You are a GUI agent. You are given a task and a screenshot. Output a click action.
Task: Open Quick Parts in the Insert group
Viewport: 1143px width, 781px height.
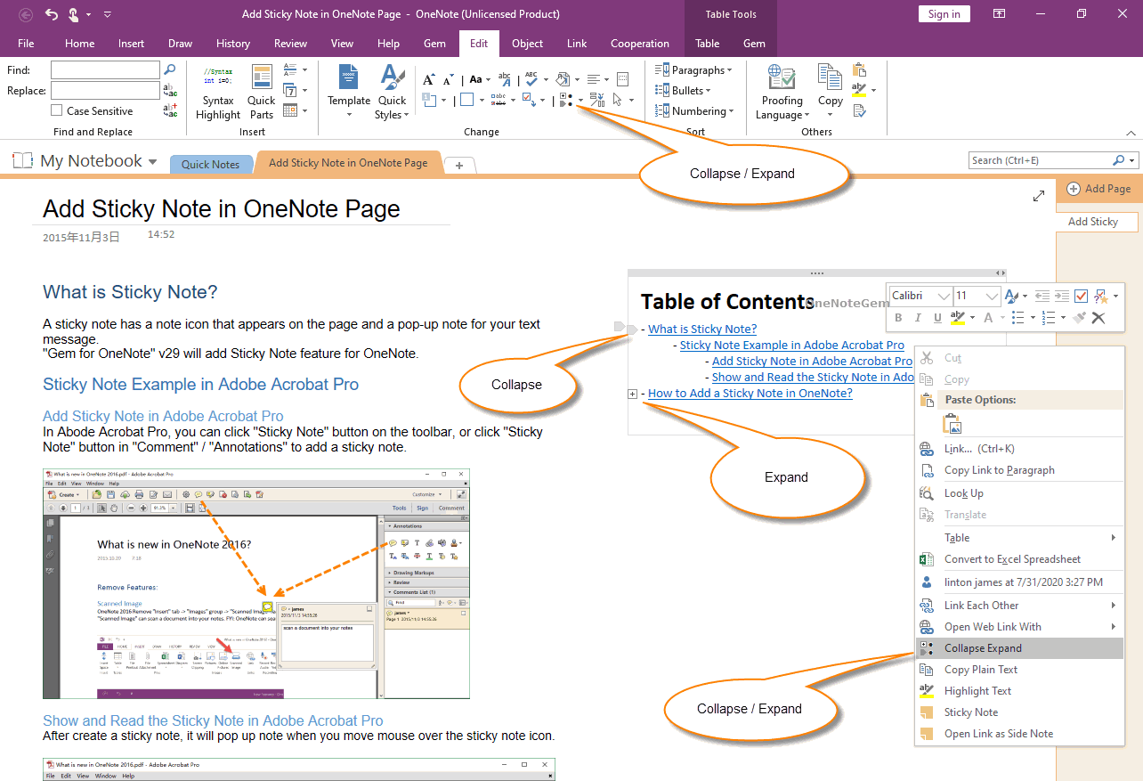coord(261,89)
